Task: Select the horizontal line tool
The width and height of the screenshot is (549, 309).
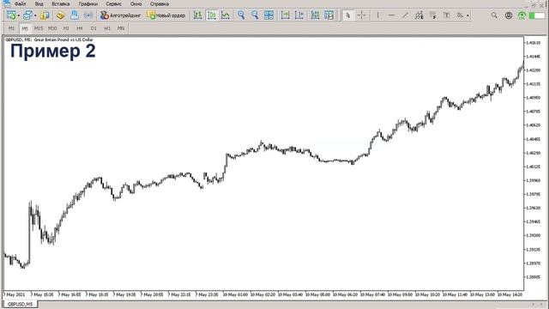Action: 391,15
